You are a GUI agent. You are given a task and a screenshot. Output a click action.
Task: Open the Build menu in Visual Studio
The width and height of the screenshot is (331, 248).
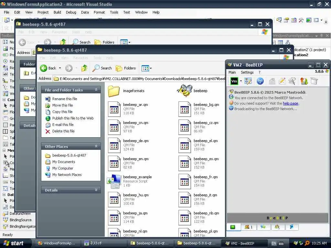pyautogui.click(x=57, y=12)
